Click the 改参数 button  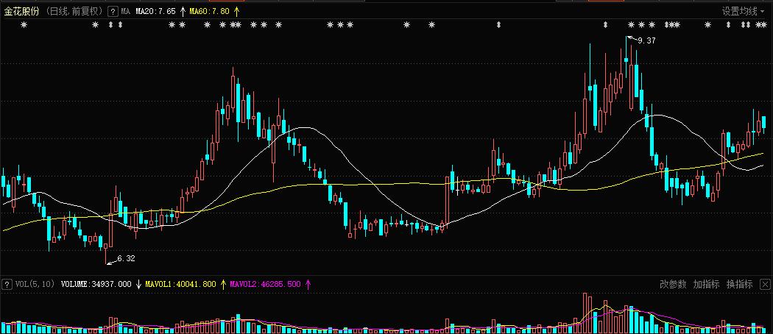pos(673,284)
